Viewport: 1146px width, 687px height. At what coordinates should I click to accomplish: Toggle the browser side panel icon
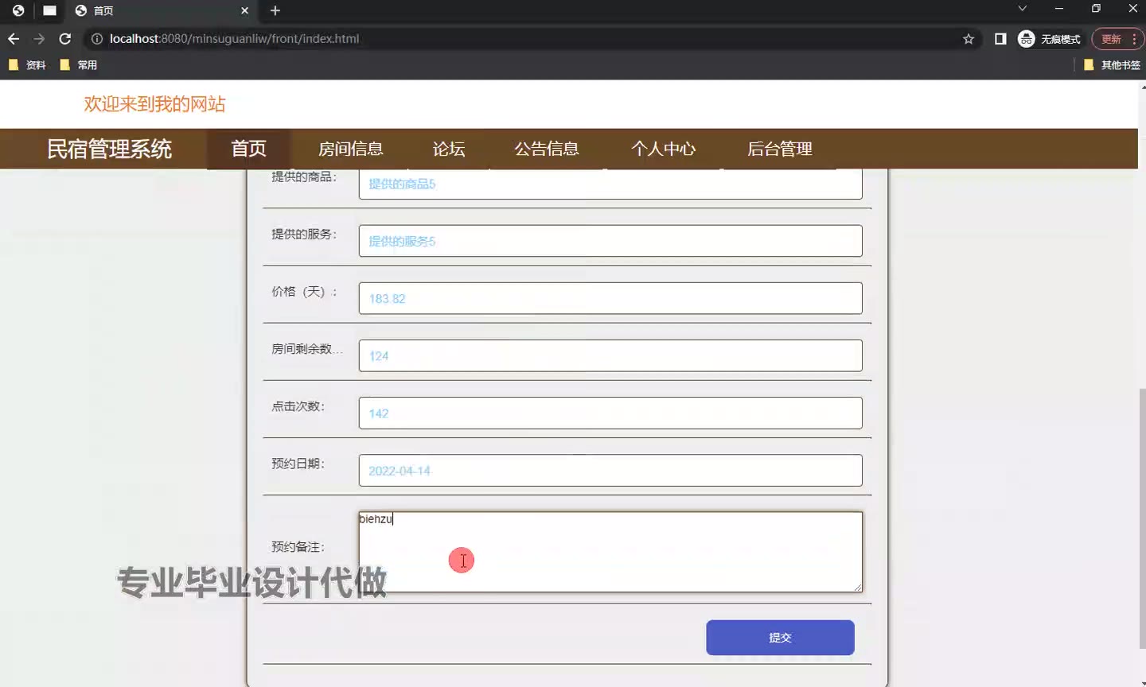[1000, 39]
